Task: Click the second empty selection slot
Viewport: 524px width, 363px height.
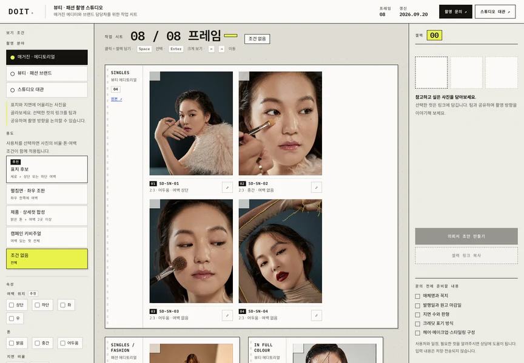Action: (x=466, y=73)
